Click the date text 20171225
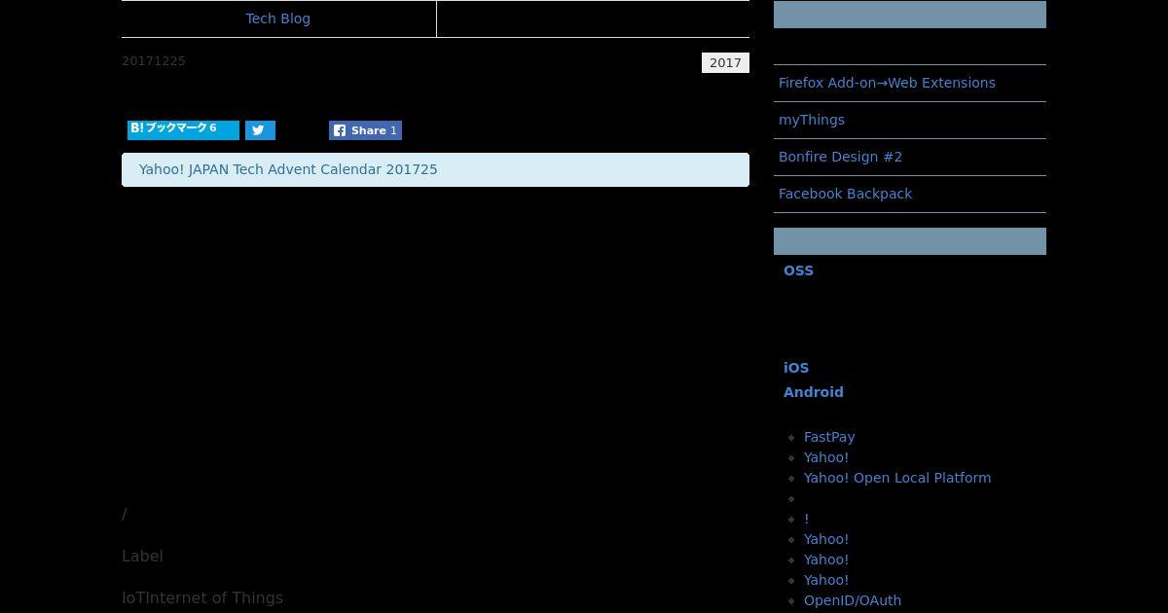1168x613 pixels. click(154, 61)
